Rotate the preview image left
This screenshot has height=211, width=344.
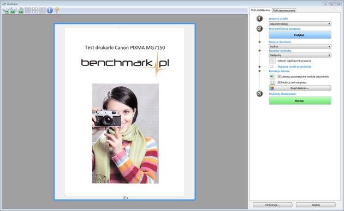click(13, 10)
